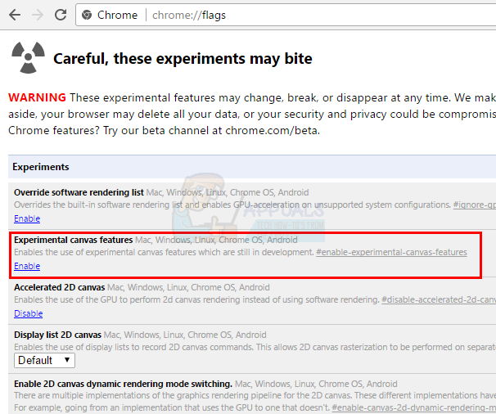Click the red WARNING text
This screenshot has width=496, height=414.
[37, 97]
